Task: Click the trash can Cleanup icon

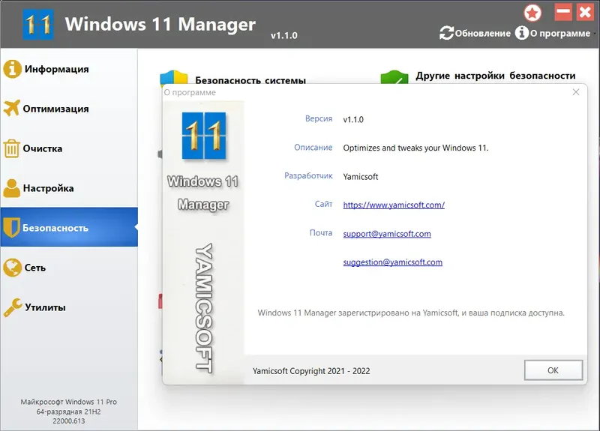Action: coord(11,148)
